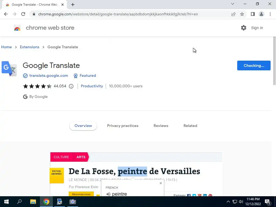The width and height of the screenshot is (276, 207).
Task: Select the Overview tab
Action: coord(83,126)
